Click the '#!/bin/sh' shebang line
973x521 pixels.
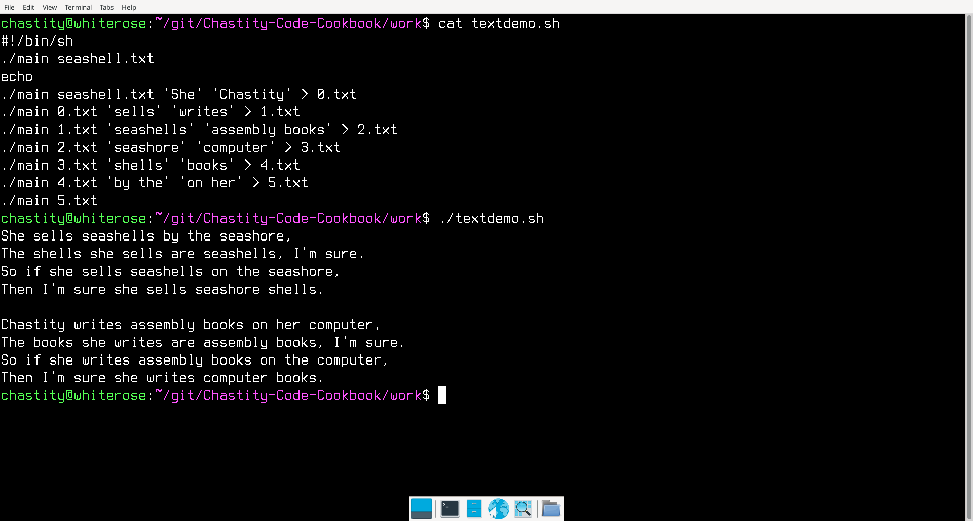pyautogui.click(x=37, y=41)
